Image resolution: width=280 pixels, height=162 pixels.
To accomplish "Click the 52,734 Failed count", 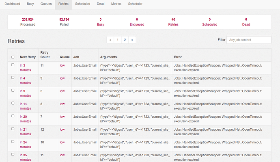I will (x=64, y=19).
